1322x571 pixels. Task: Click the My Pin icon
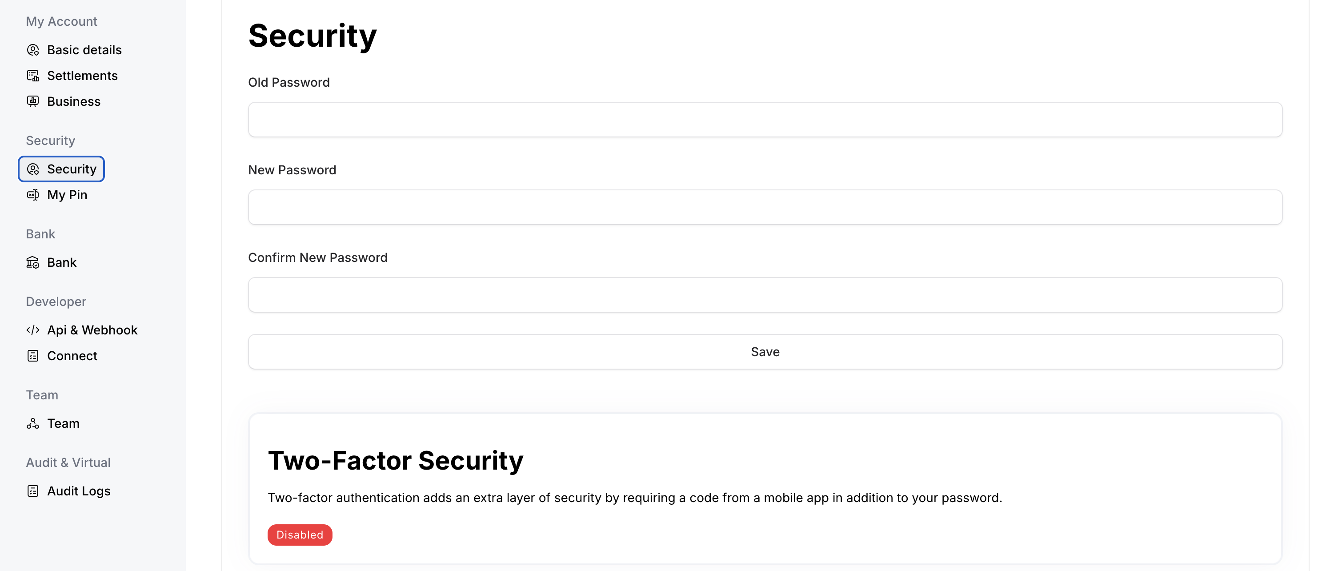(33, 195)
